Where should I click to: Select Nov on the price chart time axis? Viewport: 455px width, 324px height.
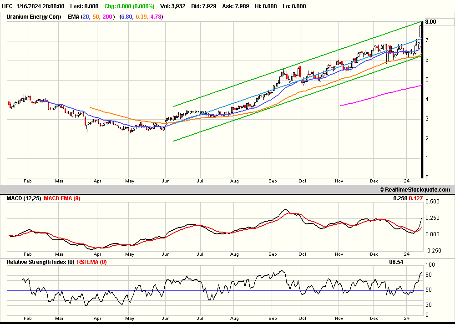pyautogui.click(x=339, y=181)
